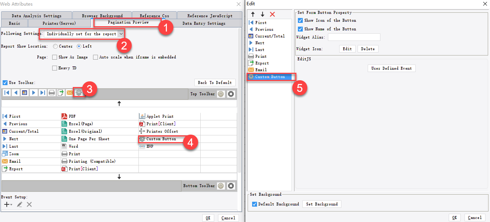Click Previous page icon in top toolbar
Image resolution: width=490 pixels, height=222 pixels.
[x=16, y=93]
